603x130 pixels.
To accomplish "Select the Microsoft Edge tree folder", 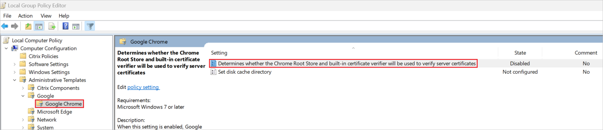I will [x=54, y=112].
